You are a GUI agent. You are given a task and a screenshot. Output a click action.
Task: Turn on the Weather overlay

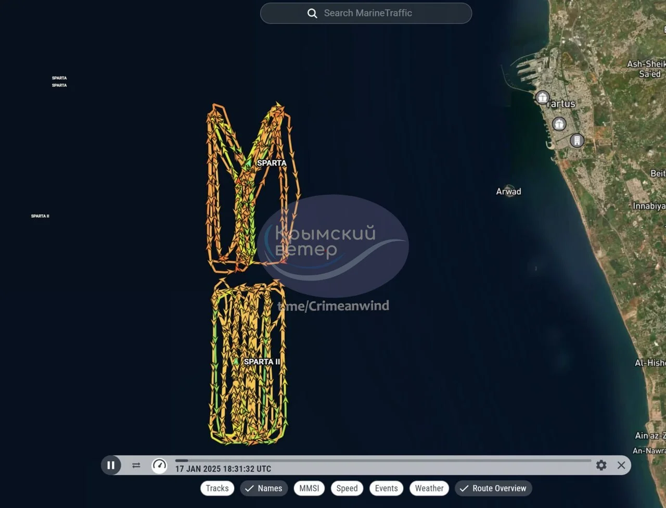[x=429, y=488]
